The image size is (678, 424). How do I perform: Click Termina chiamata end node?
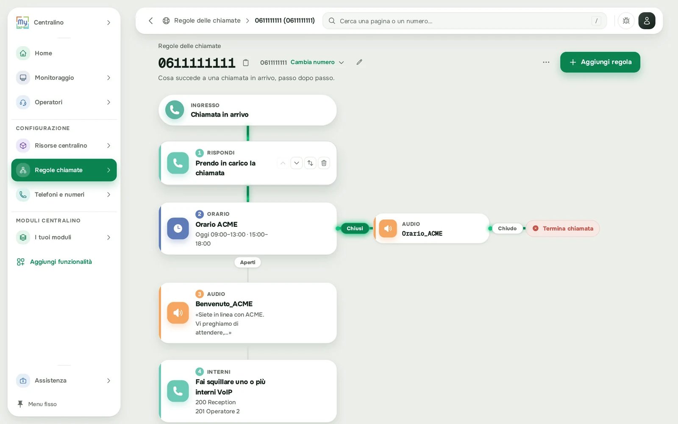tap(563, 229)
